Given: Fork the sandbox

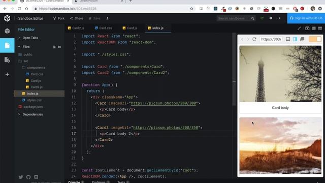Looking at the screenshot, I should pos(59,18).
